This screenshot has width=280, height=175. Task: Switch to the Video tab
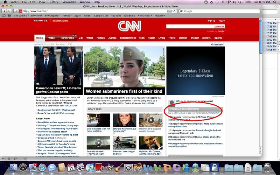[51, 38]
